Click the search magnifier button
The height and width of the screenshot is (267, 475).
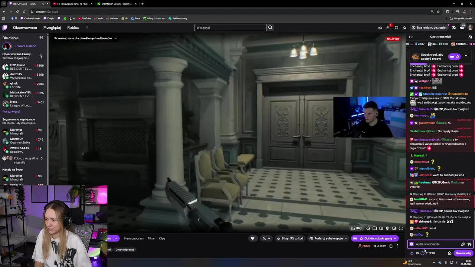(270, 27)
